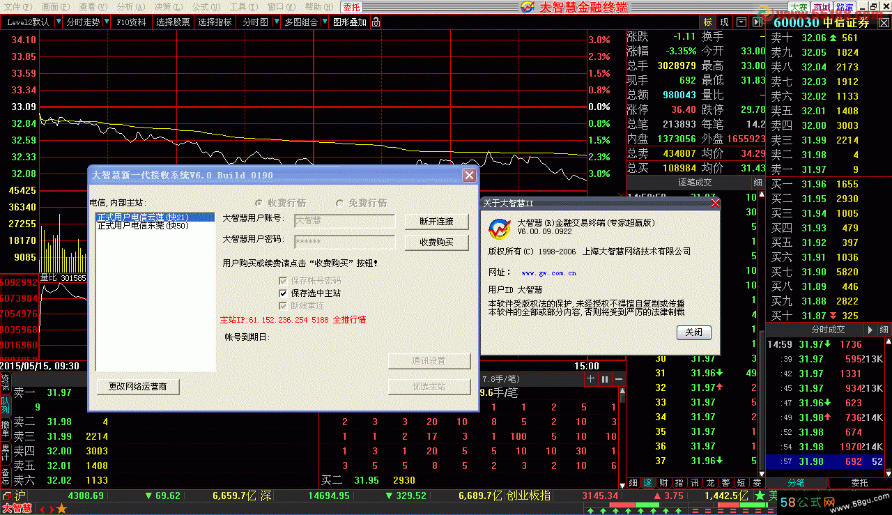Select the 警 bottom tab
This screenshot has width=892, height=515.
[x=725, y=482]
